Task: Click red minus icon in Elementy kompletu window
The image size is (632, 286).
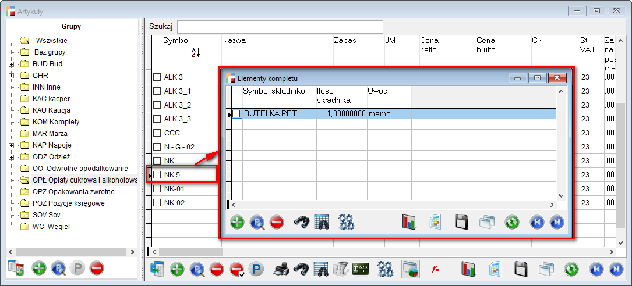Action: click(x=277, y=222)
